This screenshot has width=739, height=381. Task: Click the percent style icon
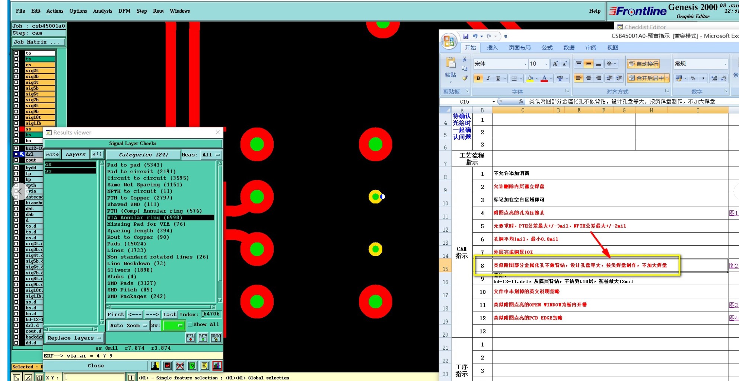[x=693, y=78]
